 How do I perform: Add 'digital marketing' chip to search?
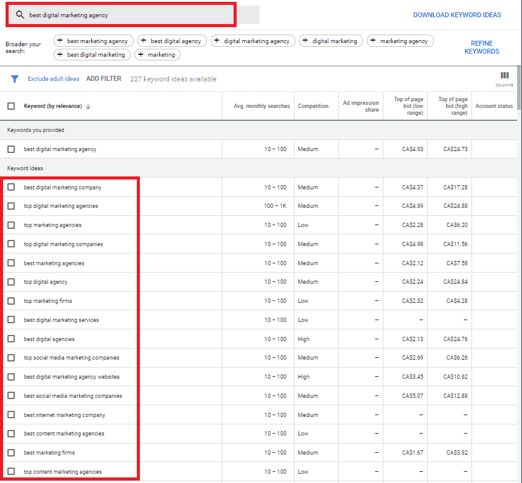click(331, 41)
